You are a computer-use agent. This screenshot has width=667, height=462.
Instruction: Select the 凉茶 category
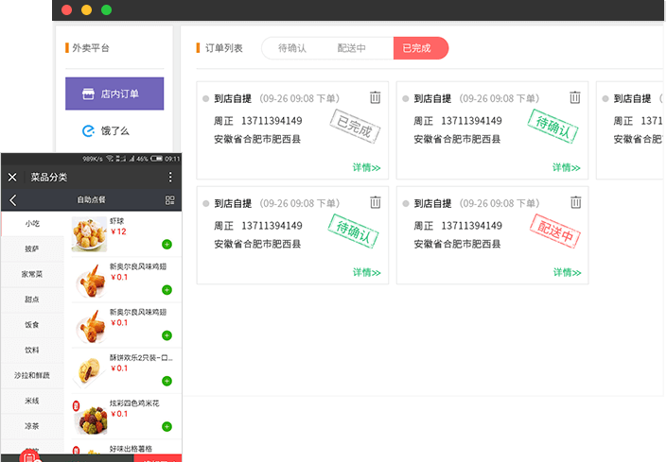(x=33, y=426)
